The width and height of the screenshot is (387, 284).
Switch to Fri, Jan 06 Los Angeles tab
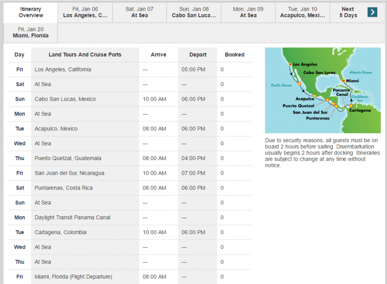tap(85, 13)
